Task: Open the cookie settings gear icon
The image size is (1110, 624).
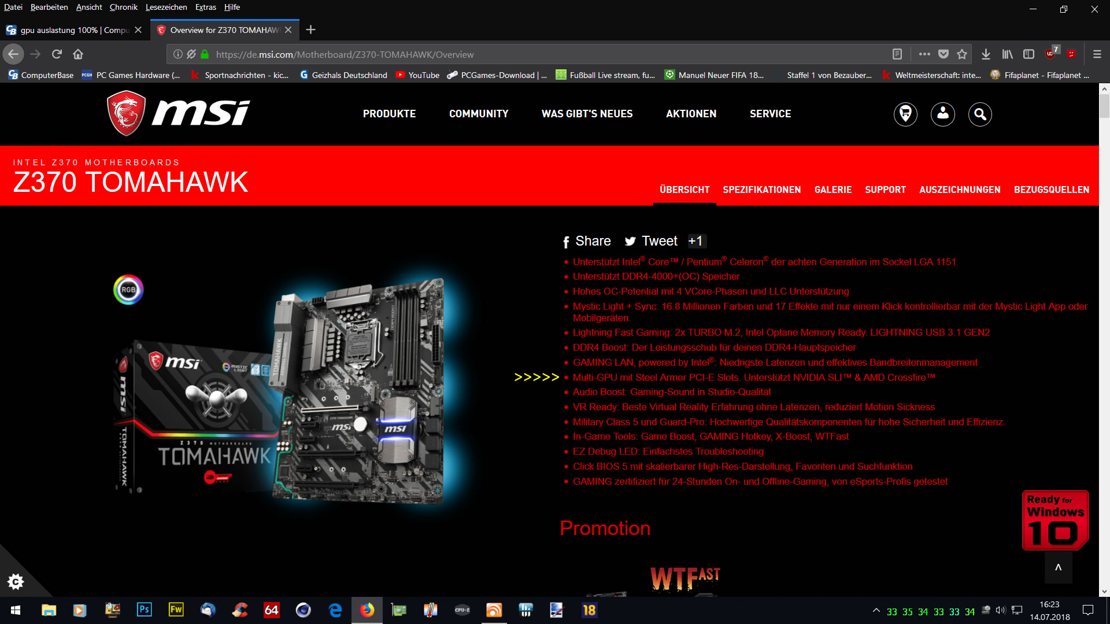Action: pyautogui.click(x=16, y=581)
